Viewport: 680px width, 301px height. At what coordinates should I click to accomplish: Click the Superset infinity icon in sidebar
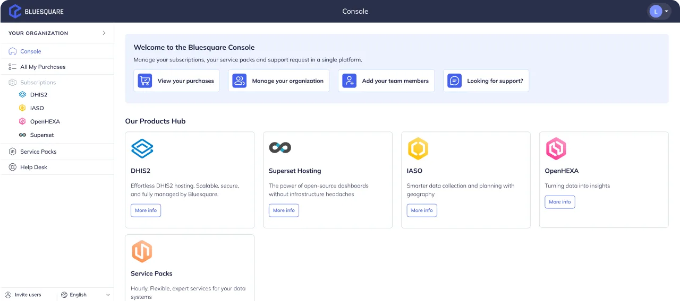[22, 135]
